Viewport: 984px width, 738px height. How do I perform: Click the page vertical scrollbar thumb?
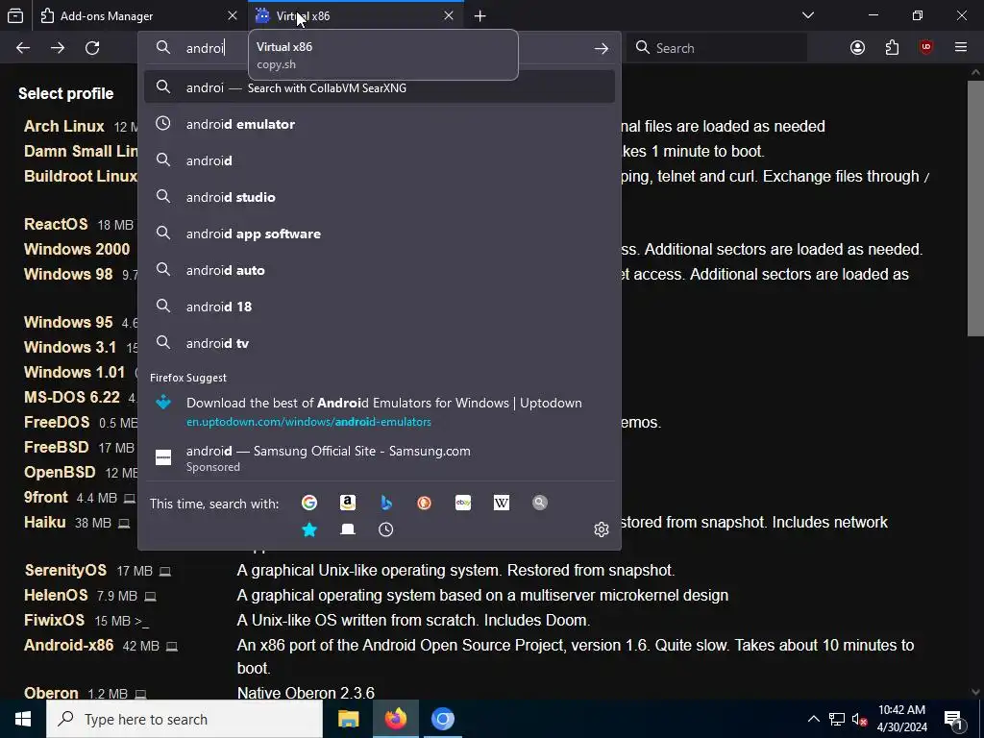click(975, 209)
